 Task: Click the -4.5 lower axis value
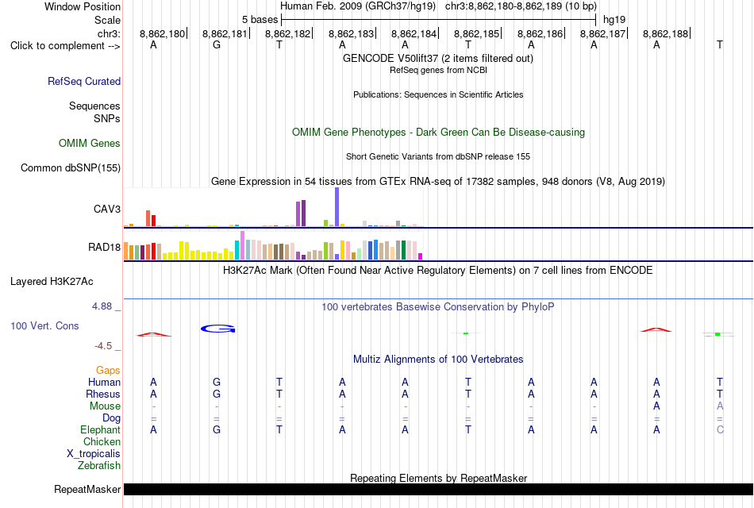103,346
